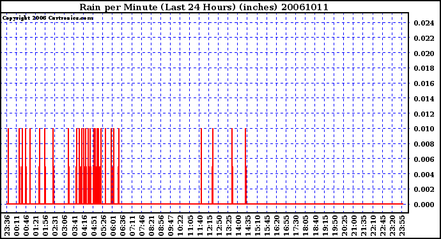Click the 0.024 y-axis label

[424, 23]
